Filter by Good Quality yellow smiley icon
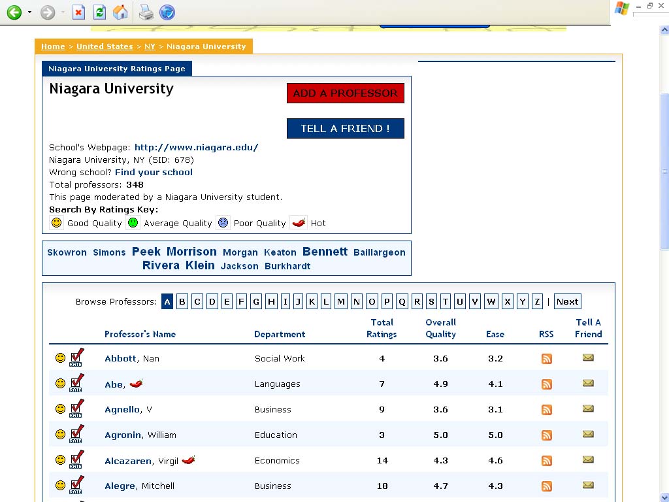 56,222
